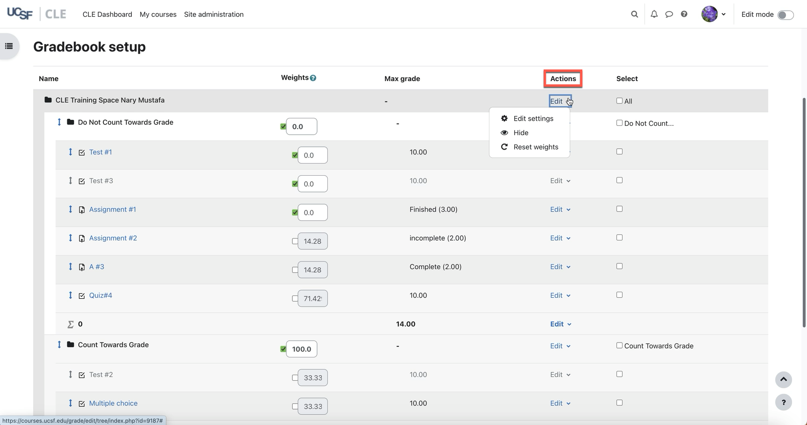Click the assignment icon beside A #3

click(x=82, y=267)
